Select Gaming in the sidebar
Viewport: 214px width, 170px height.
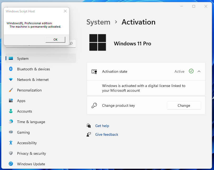coord(41,132)
